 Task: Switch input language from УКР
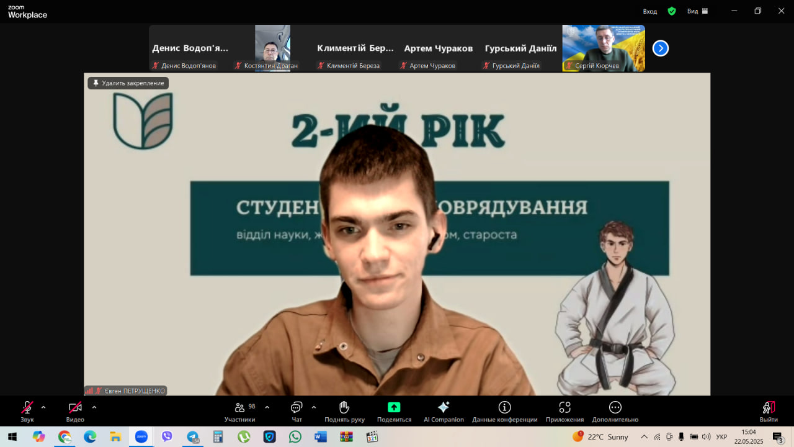pyautogui.click(x=721, y=436)
